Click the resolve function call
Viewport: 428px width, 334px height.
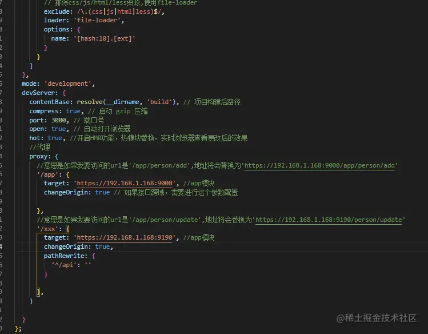pos(90,102)
